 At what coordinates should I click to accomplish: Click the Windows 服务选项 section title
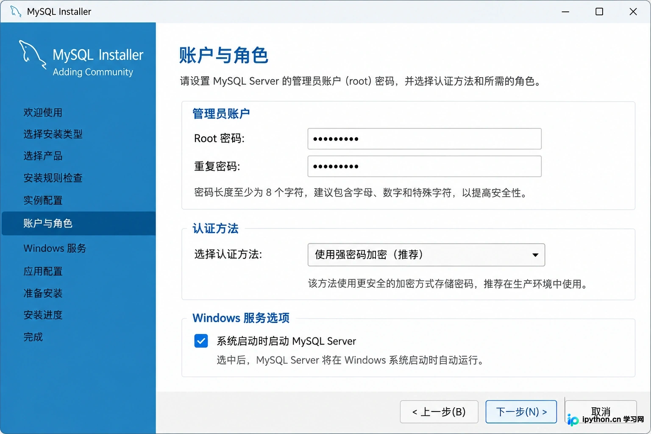point(241,318)
